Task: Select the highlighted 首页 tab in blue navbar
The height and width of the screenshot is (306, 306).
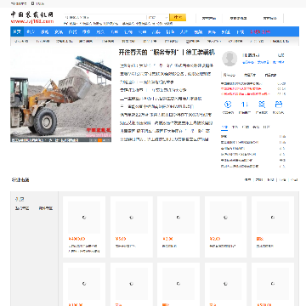Action: (x=17, y=31)
